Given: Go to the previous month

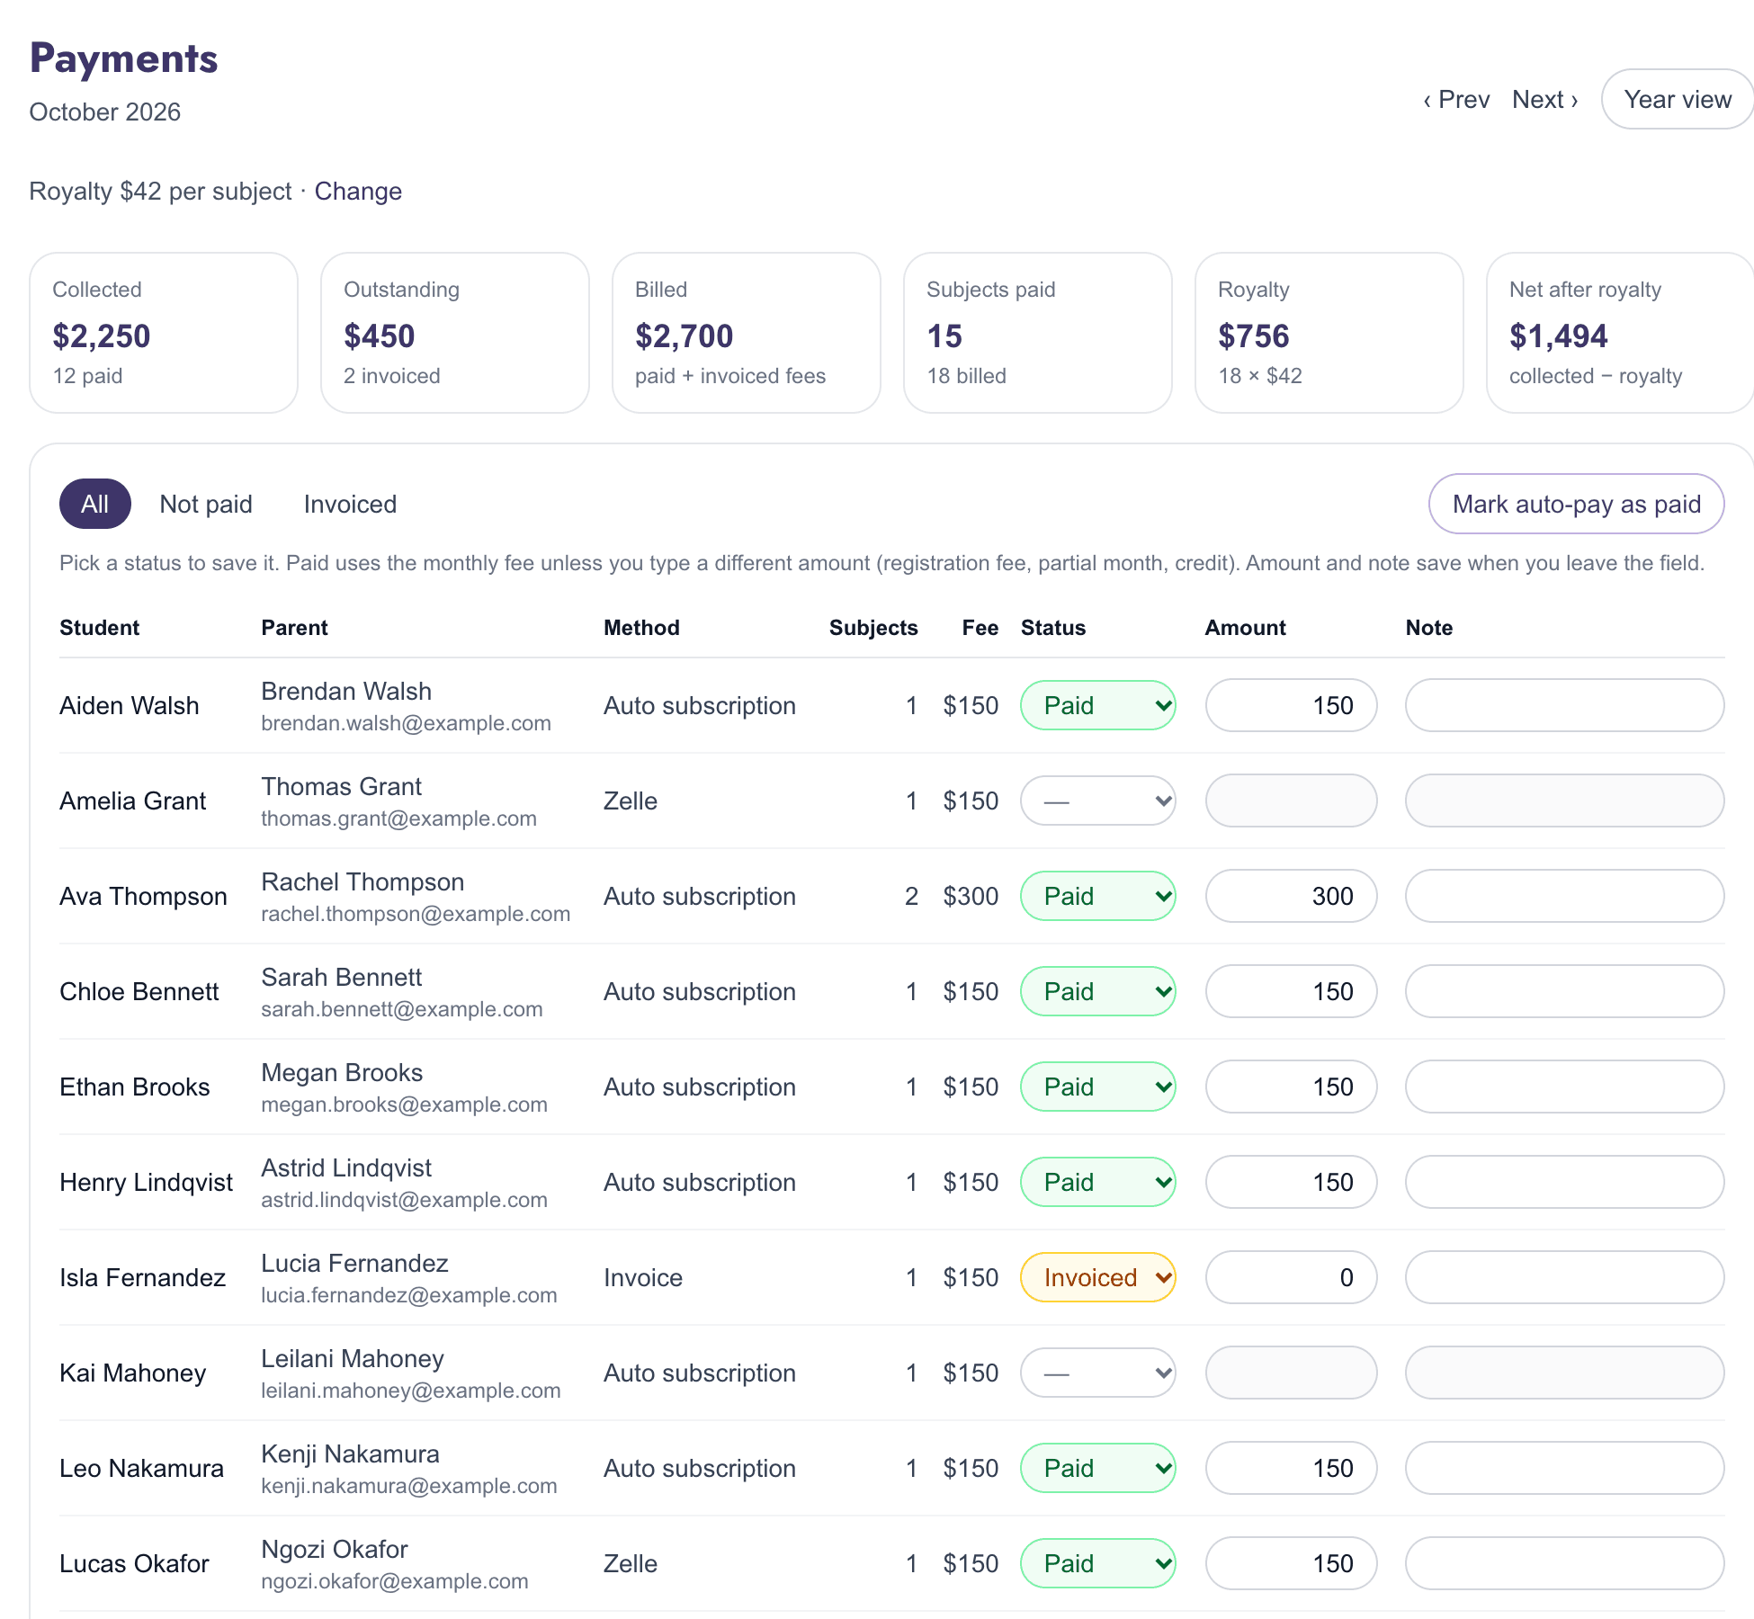Looking at the screenshot, I should click(x=1456, y=99).
